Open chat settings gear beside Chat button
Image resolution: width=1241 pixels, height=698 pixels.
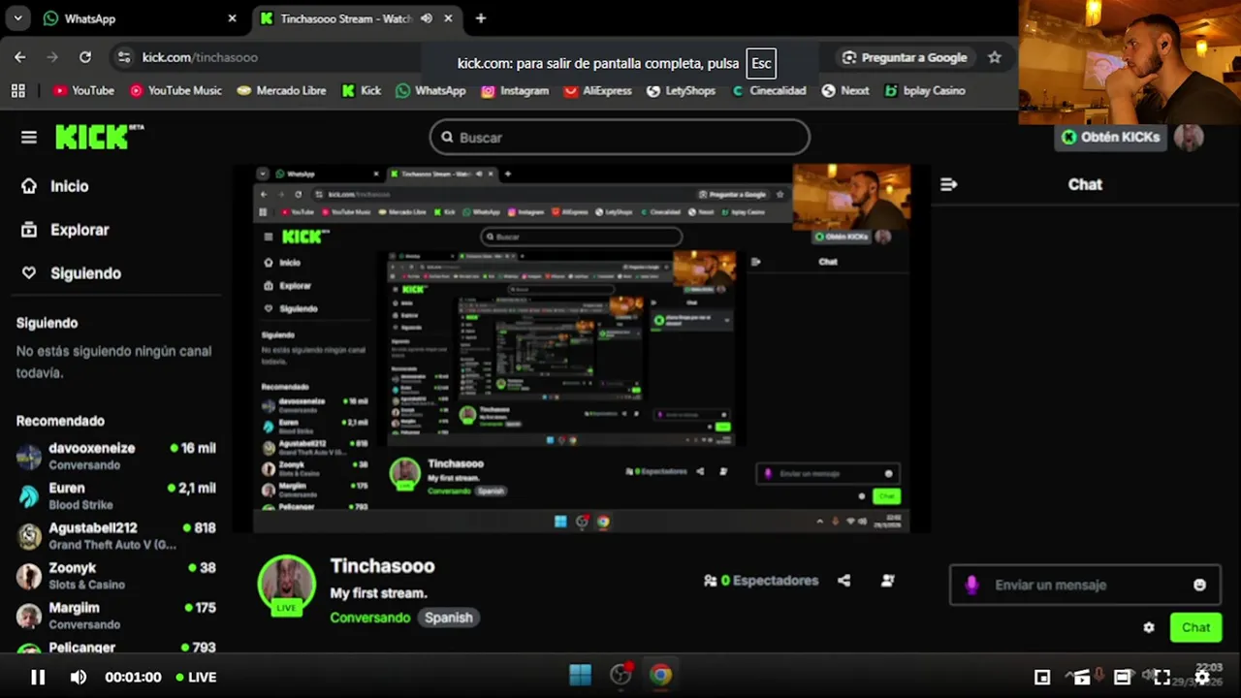click(1149, 627)
